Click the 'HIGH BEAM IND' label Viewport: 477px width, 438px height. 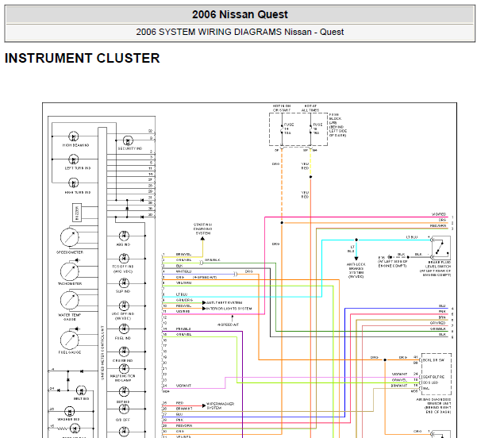(x=75, y=145)
